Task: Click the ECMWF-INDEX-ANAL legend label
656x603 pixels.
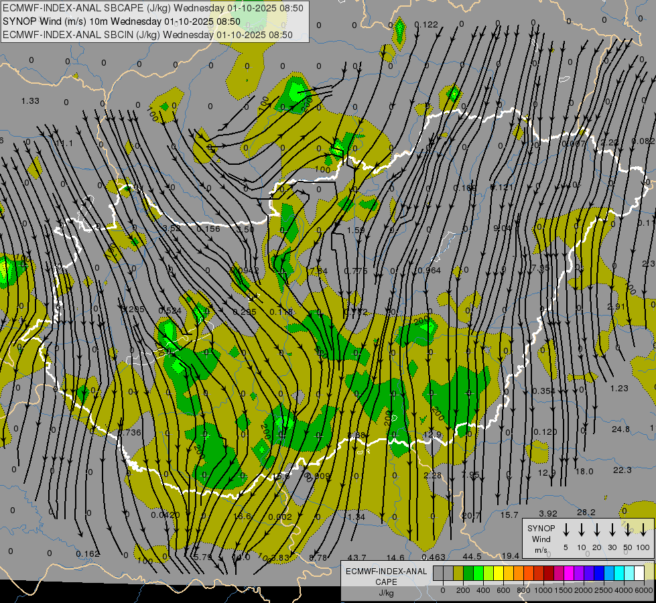Action: pyautogui.click(x=386, y=572)
